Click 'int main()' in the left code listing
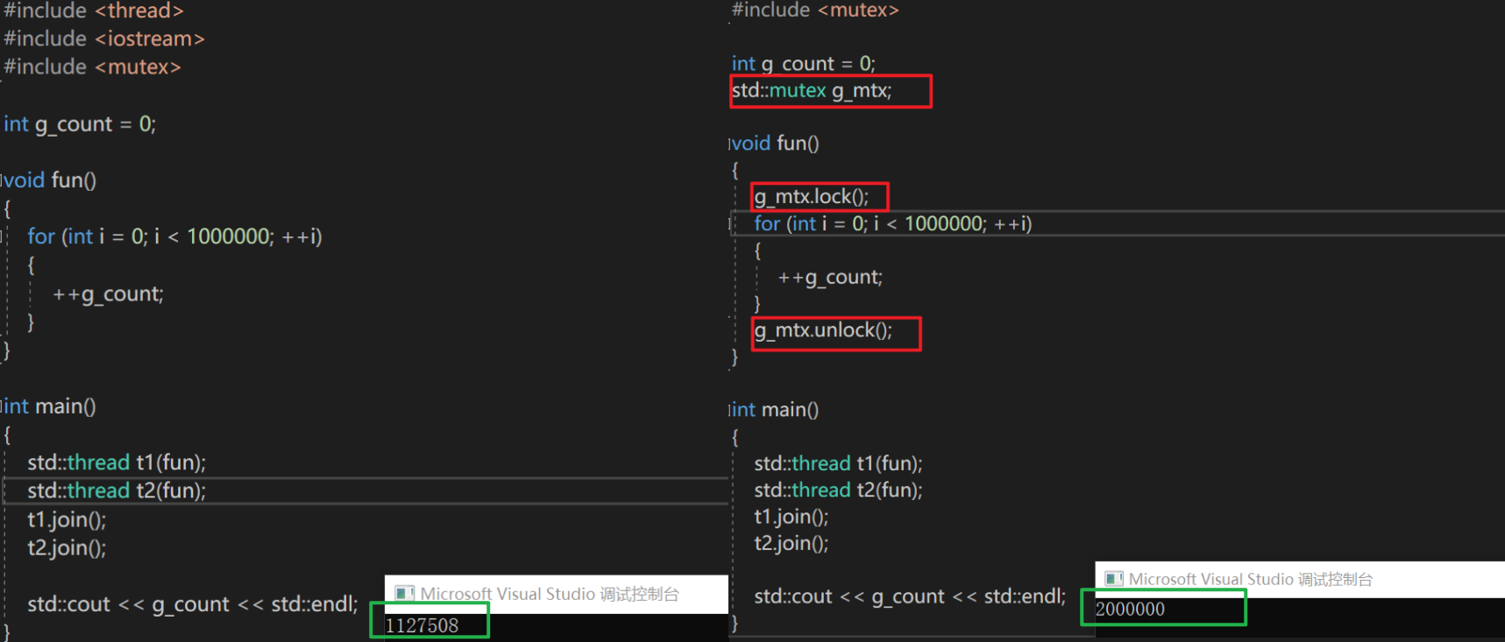The height and width of the screenshot is (642, 1505). point(49,406)
